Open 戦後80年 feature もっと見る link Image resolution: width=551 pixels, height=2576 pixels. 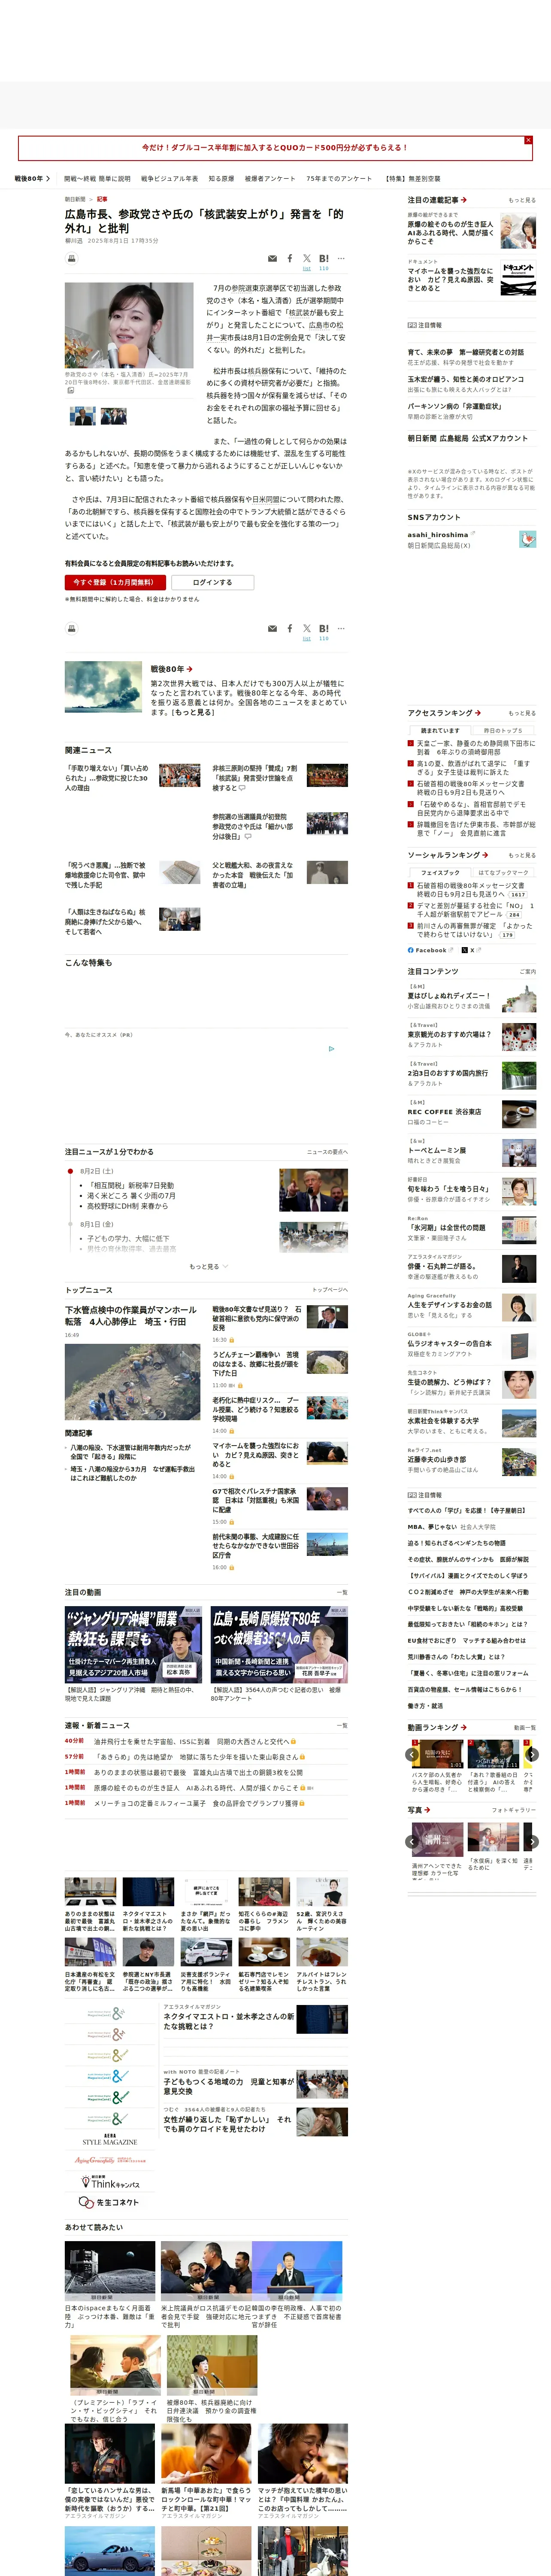[x=193, y=712]
